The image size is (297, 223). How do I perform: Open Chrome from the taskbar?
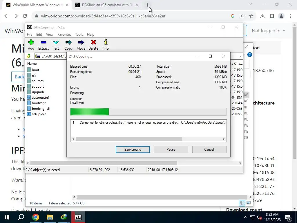pos(35,217)
